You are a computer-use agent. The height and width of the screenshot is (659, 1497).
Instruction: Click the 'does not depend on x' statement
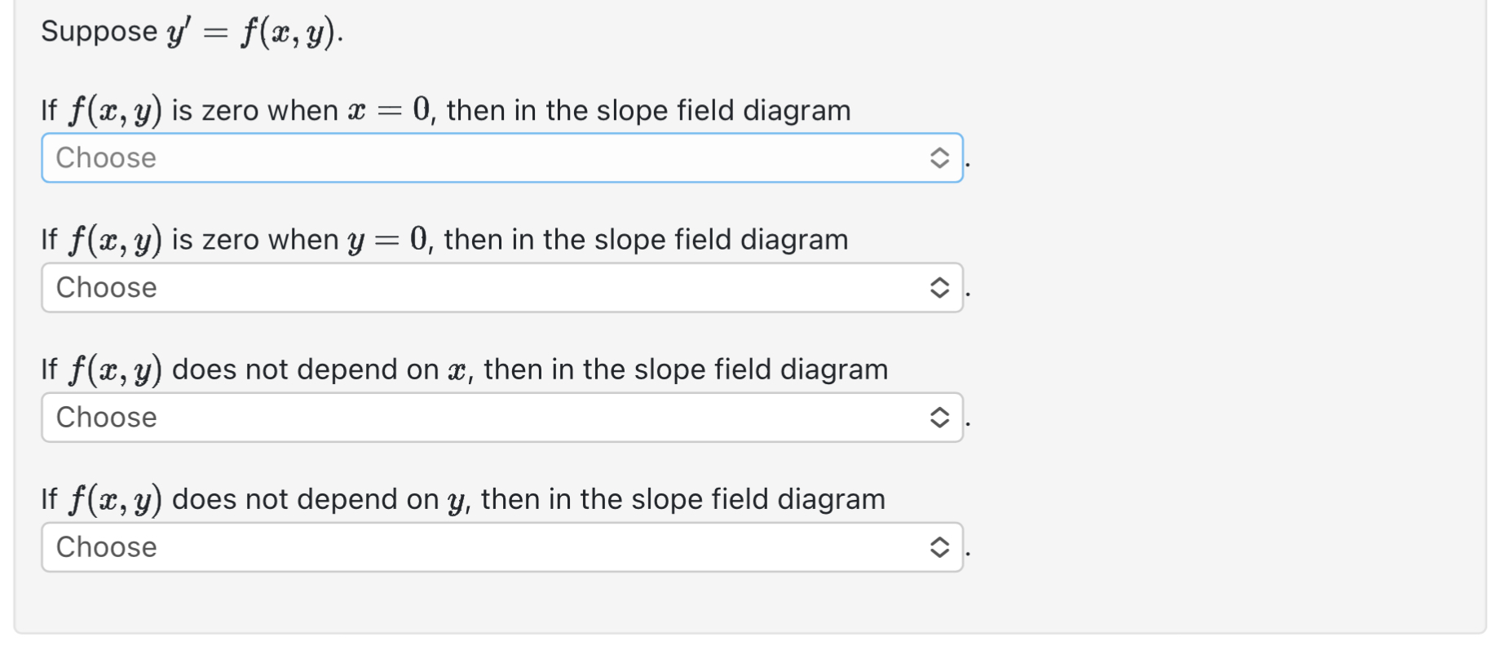click(463, 369)
